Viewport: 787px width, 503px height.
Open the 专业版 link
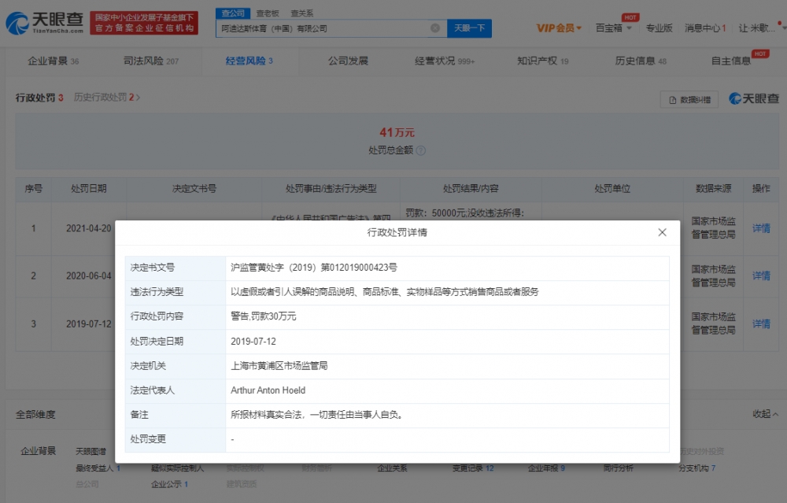pos(659,28)
